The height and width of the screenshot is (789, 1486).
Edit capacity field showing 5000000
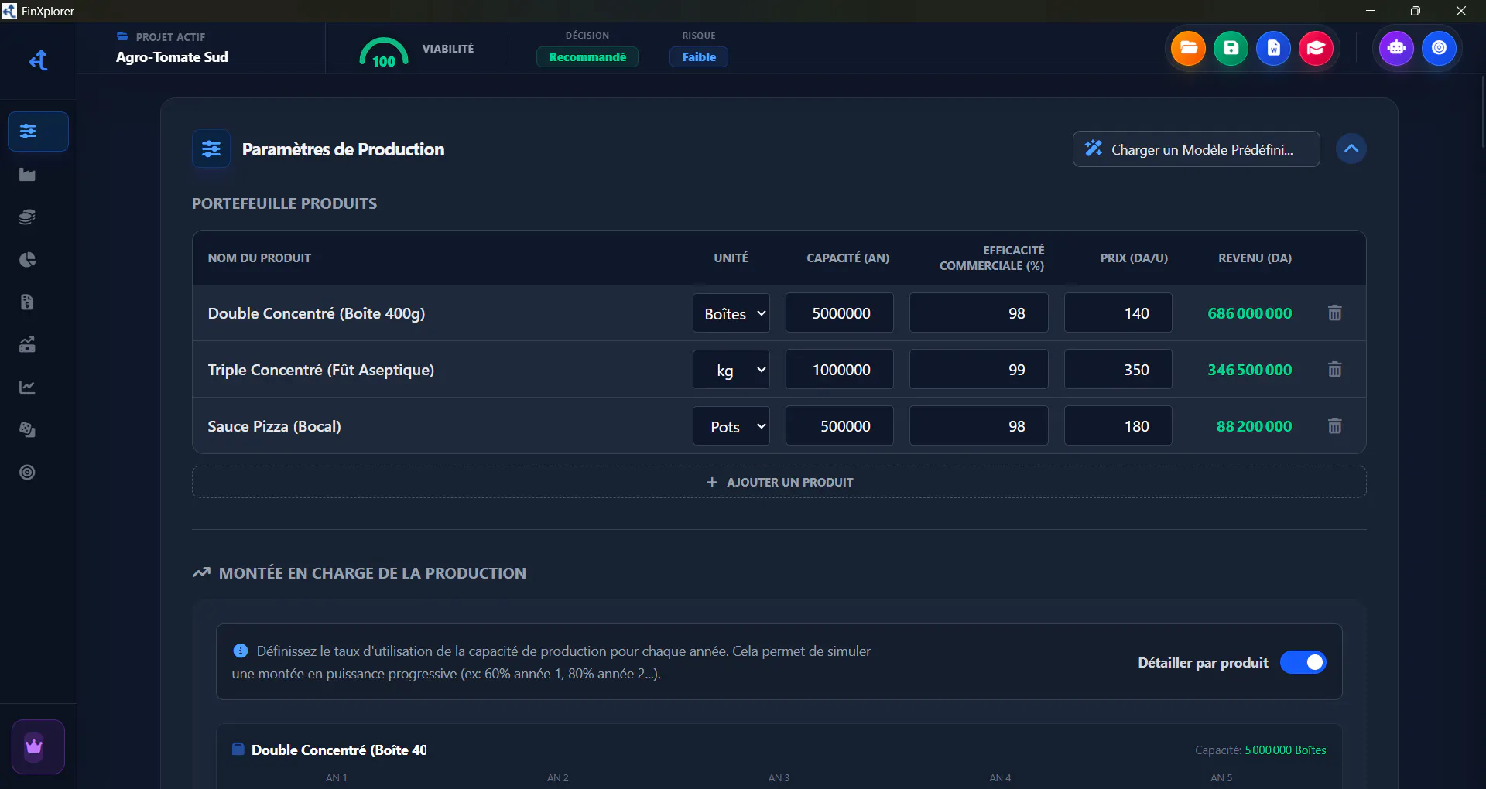[840, 313]
